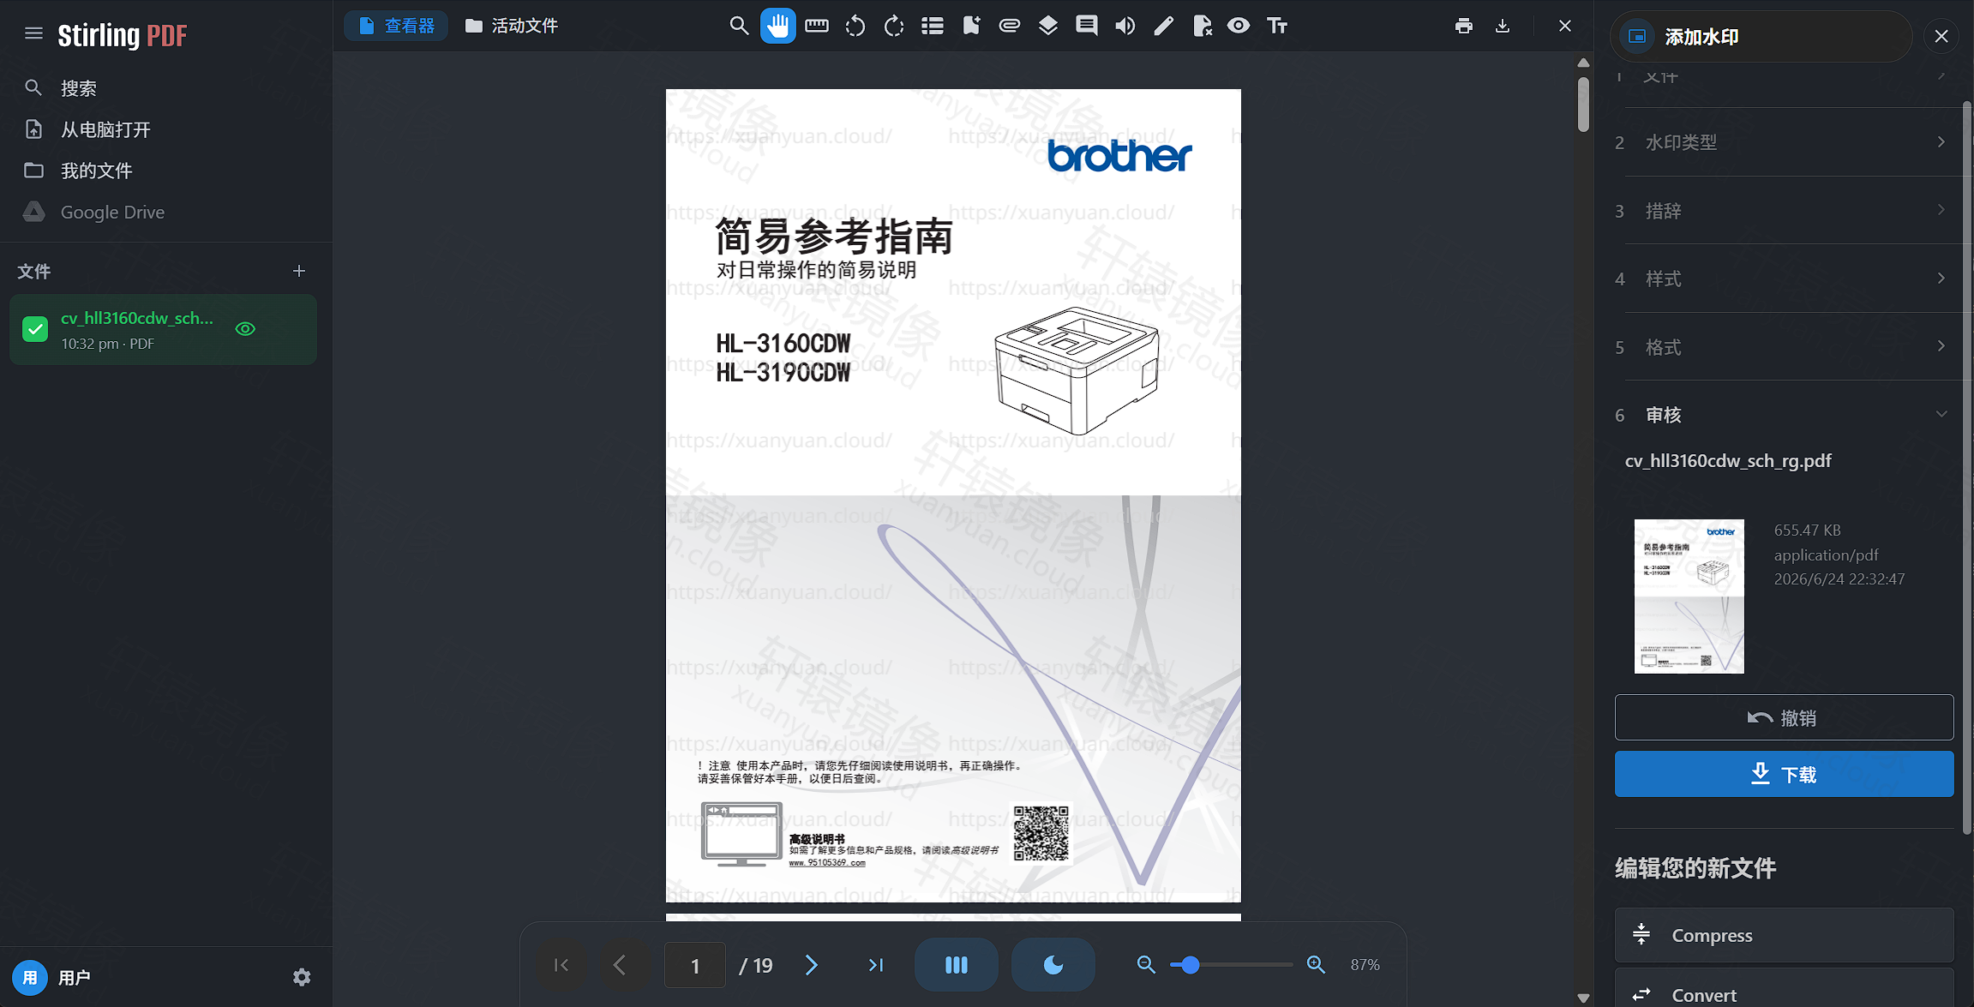Click the redact document icon
This screenshot has height=1007, width=1974.
click(1202, 26)
